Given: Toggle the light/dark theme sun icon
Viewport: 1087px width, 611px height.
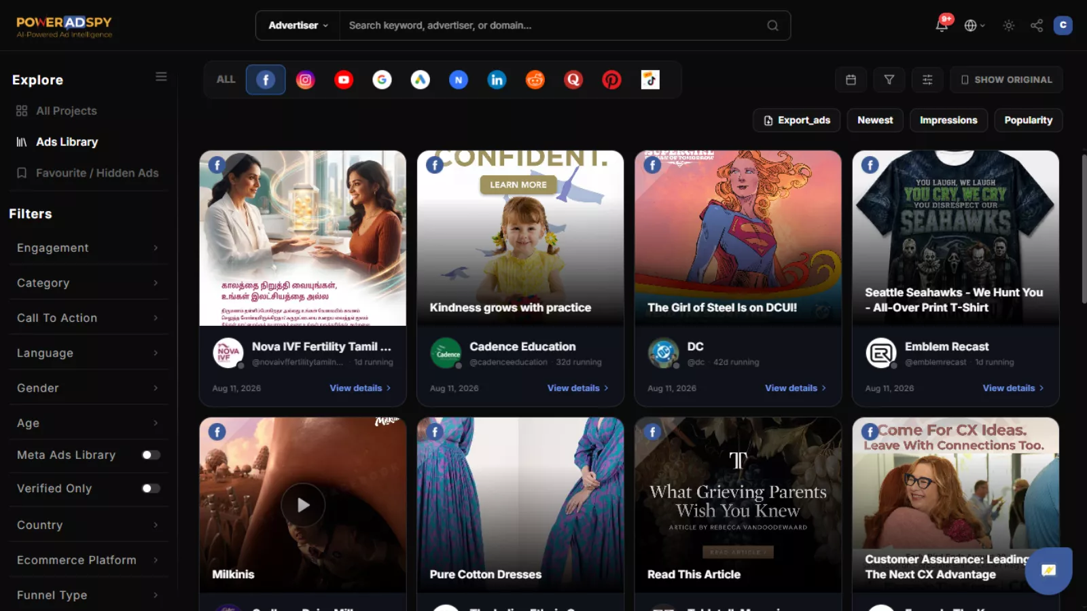Looking at the screenshot, I should pos(1009,25).
